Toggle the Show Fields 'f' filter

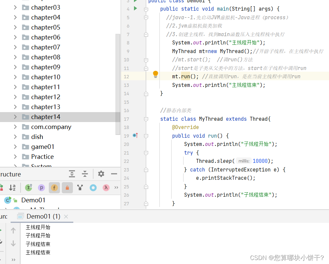[x=54, y=187]
